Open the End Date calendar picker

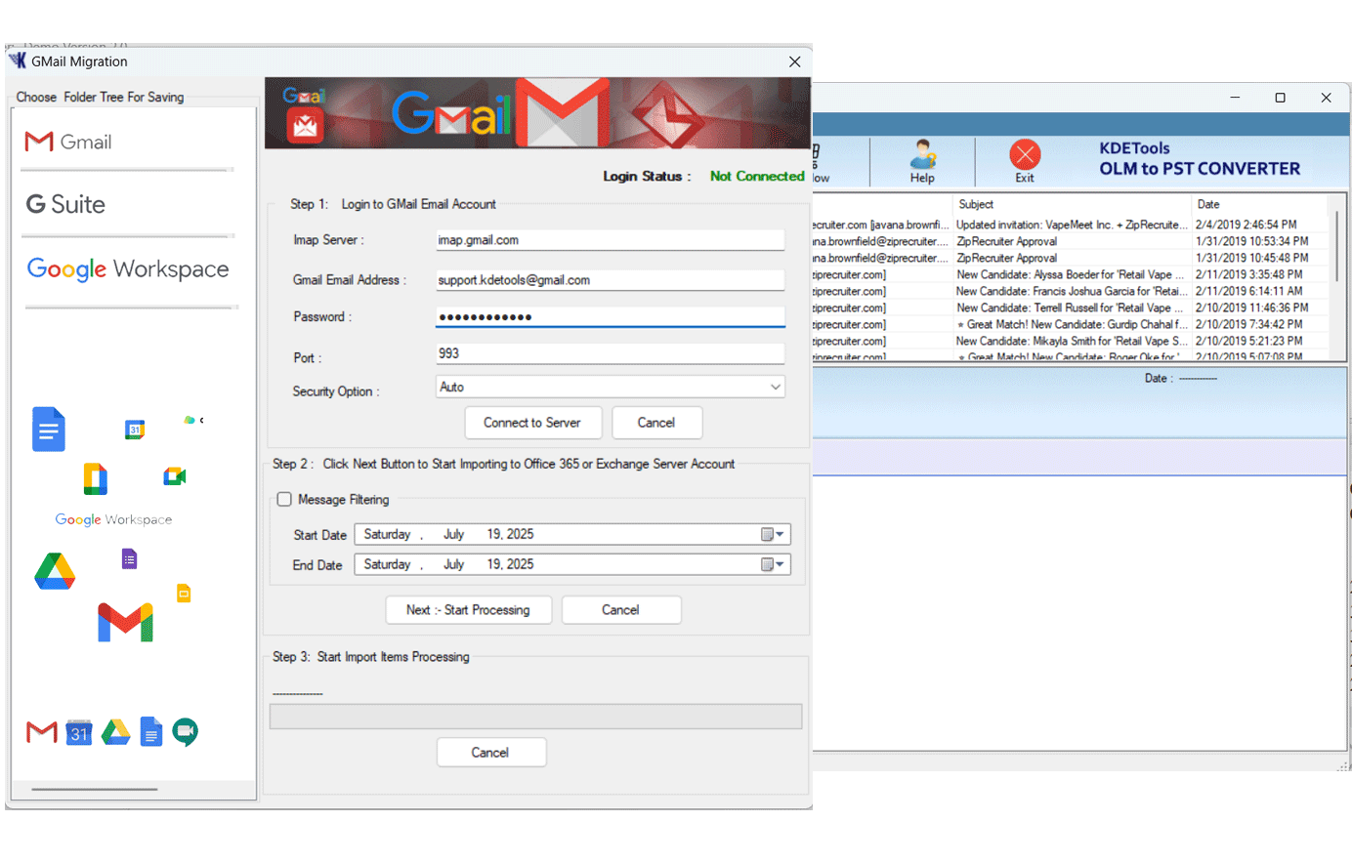coord(772,565)
